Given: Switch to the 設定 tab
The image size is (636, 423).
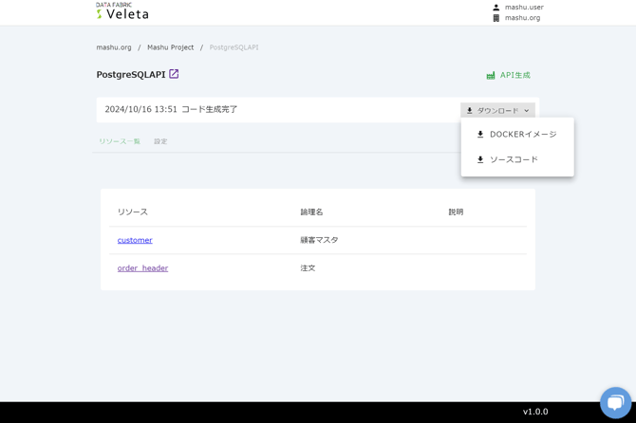Looking at the screenshot, I should pos(160,141).
